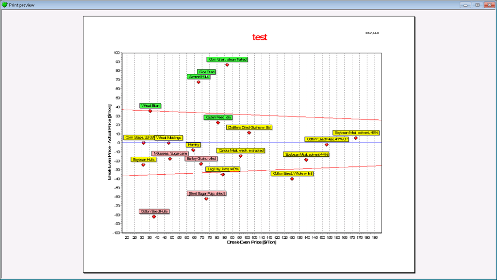497x280 pixels.
Task: Click the Hominy yellow label
Action: 193,145
